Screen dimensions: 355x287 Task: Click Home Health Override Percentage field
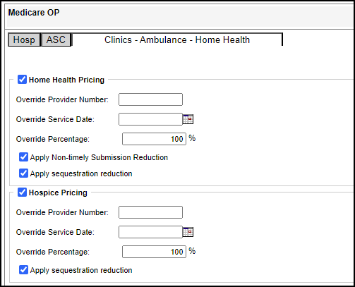[x=154, y=139]
